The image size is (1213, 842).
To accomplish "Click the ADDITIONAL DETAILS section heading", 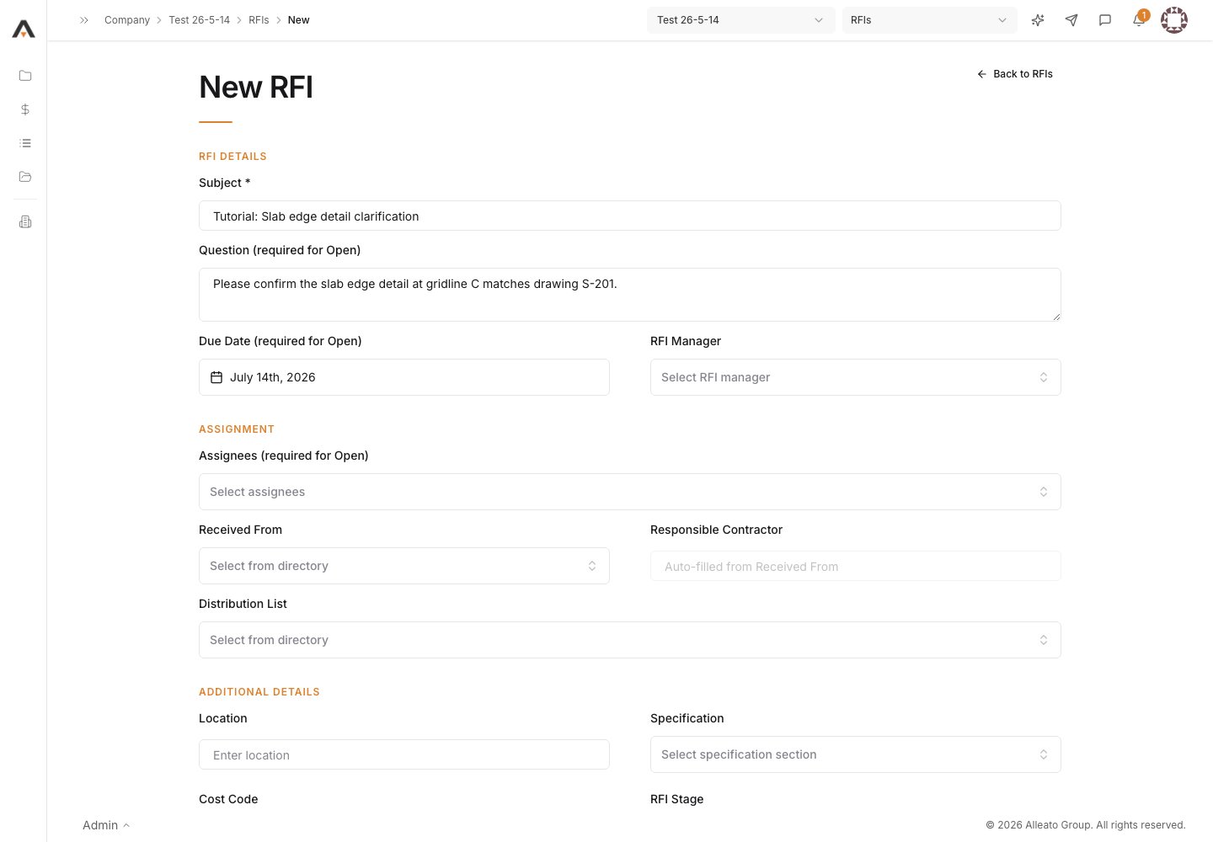I will tap(259, 692).
